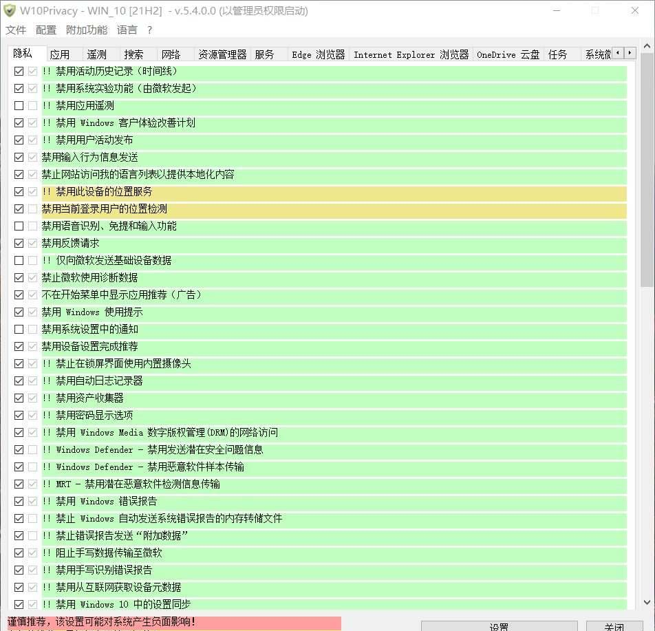
Task: Toggle 禁用自动日志记录器 checkbox
Action: 19,381
